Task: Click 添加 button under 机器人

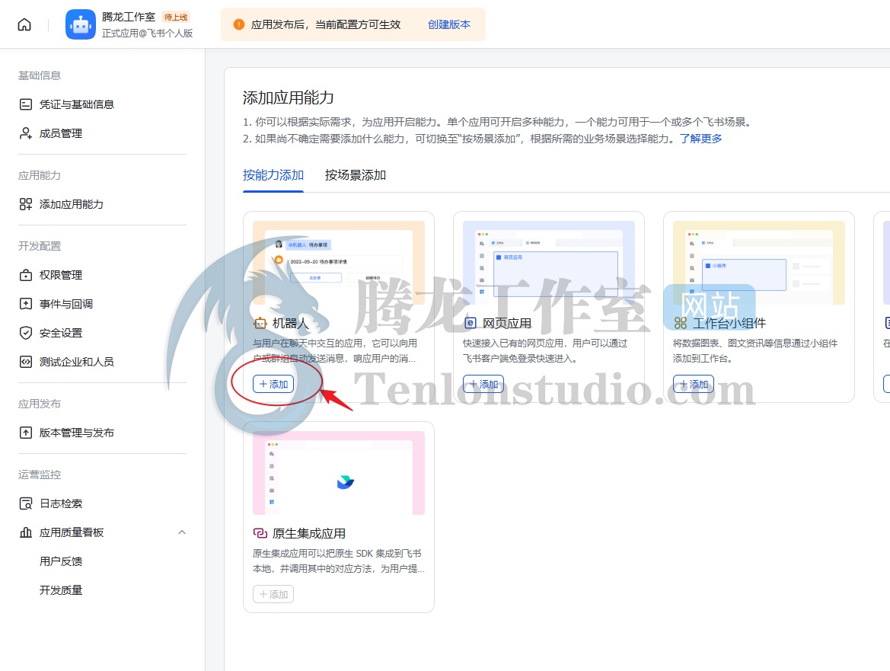Action: pyautogui.click(x=273, y=385)
